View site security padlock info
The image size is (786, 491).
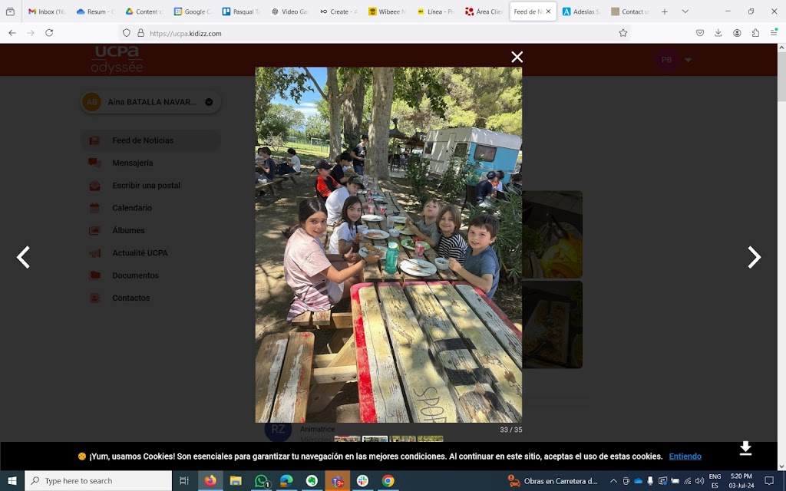click(x=141, y=33)
